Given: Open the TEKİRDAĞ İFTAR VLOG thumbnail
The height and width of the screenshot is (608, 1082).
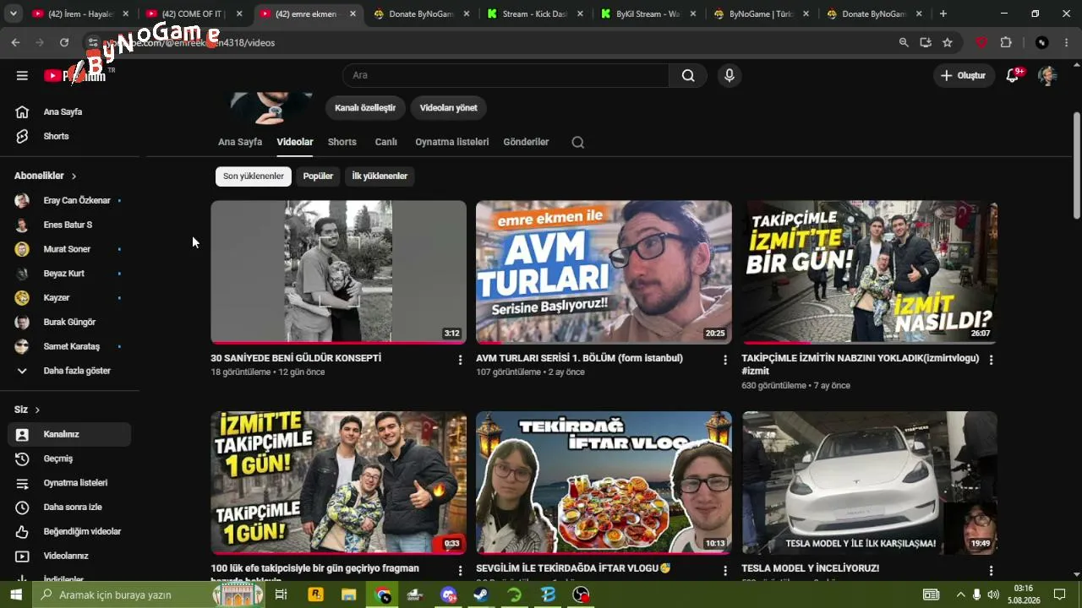Looking at the screenshot, I should (x=604, y=483).
